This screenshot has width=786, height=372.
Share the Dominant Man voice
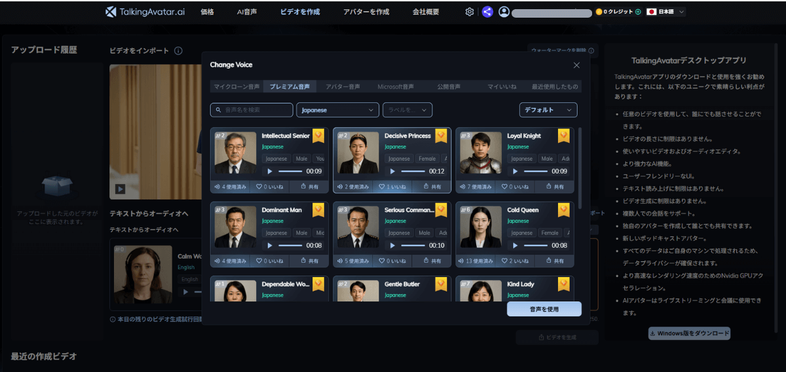point(309,261)
